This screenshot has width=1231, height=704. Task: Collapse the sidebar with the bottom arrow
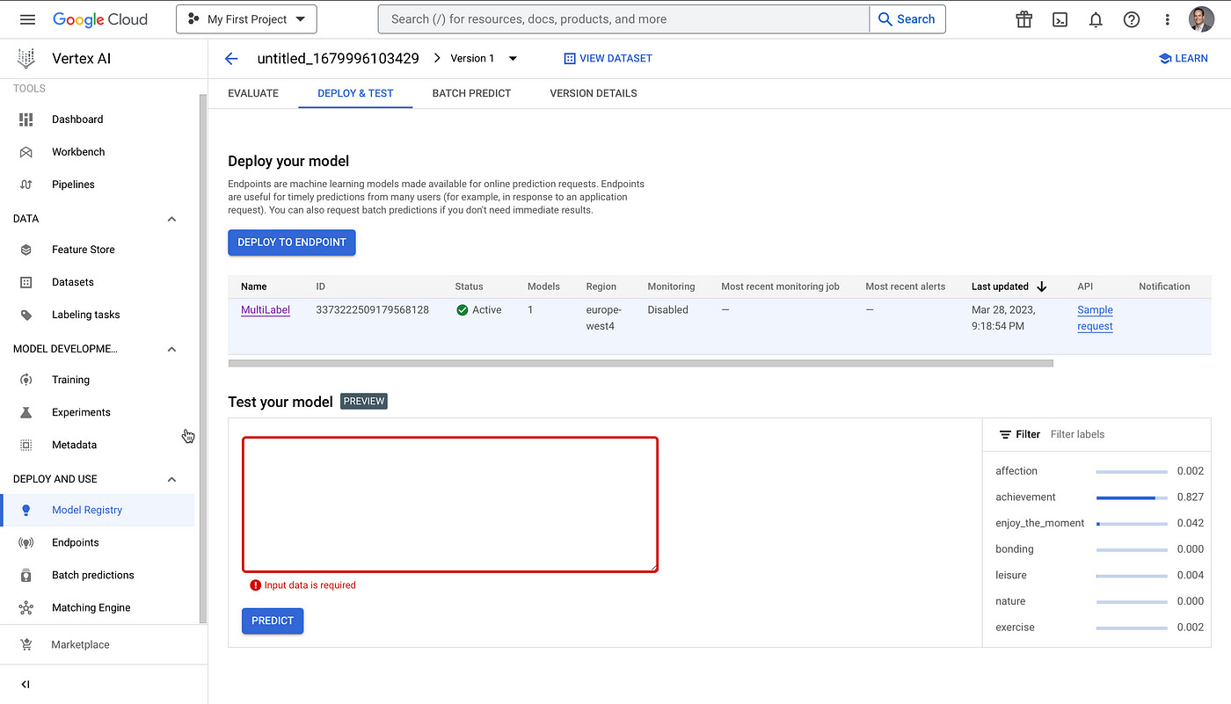point(25,684)
